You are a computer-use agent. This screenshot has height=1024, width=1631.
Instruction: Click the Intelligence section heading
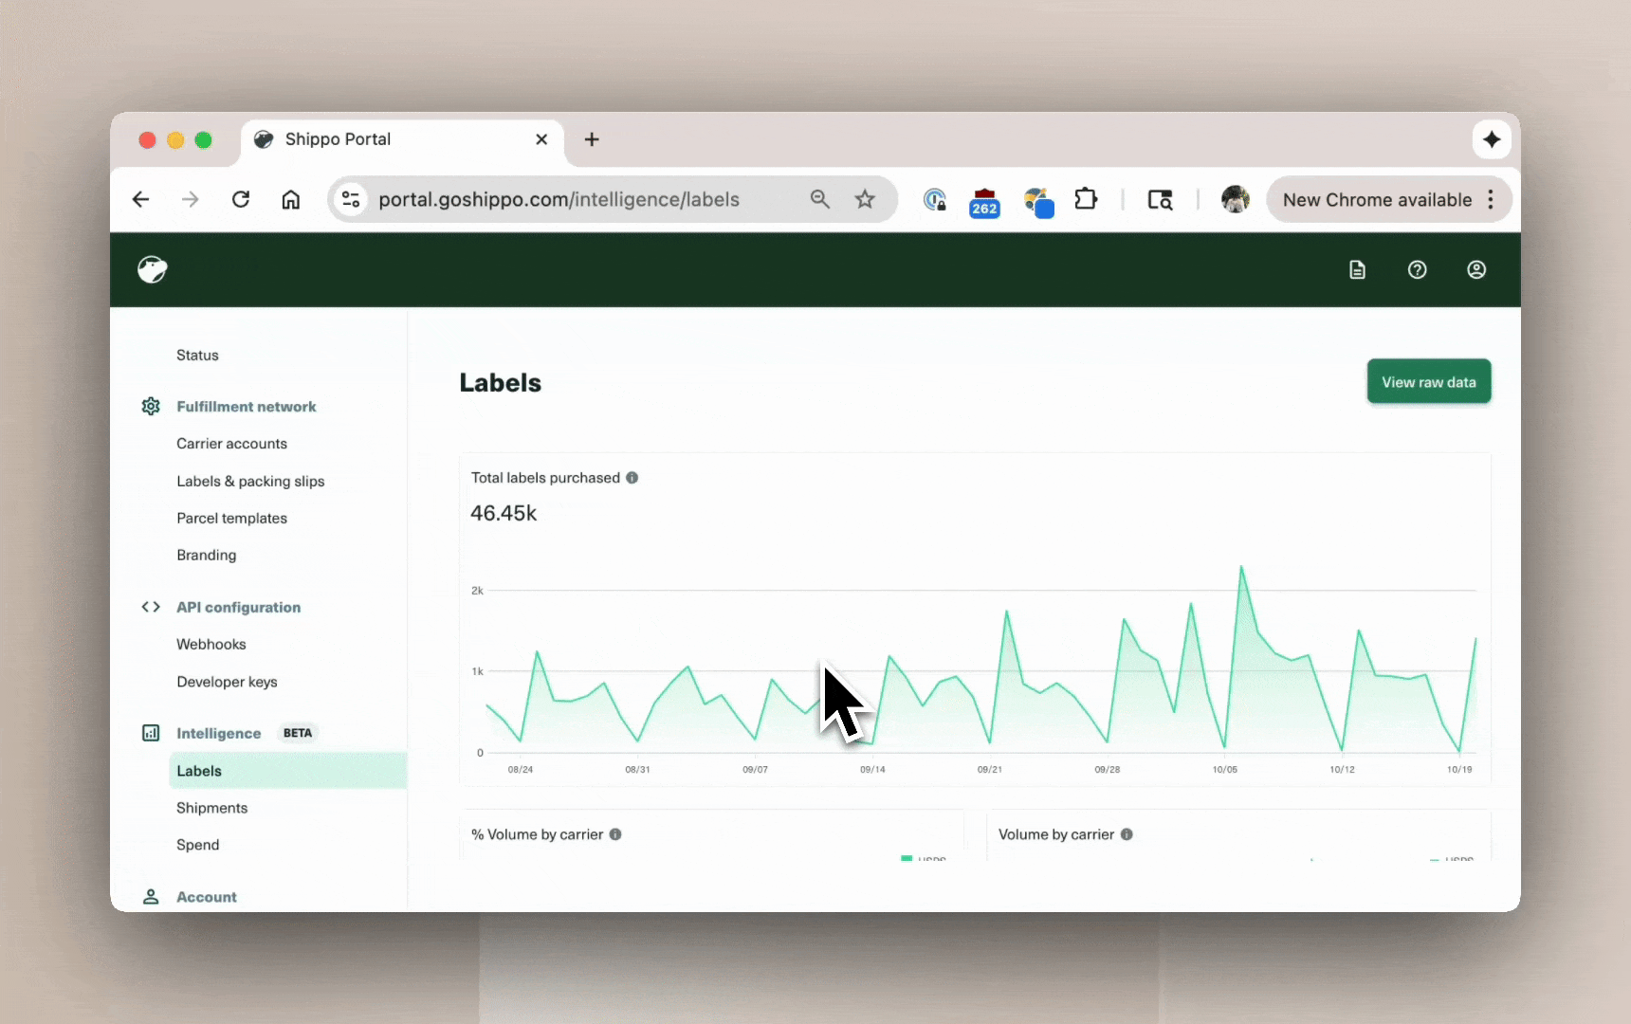tap(218, 733)
